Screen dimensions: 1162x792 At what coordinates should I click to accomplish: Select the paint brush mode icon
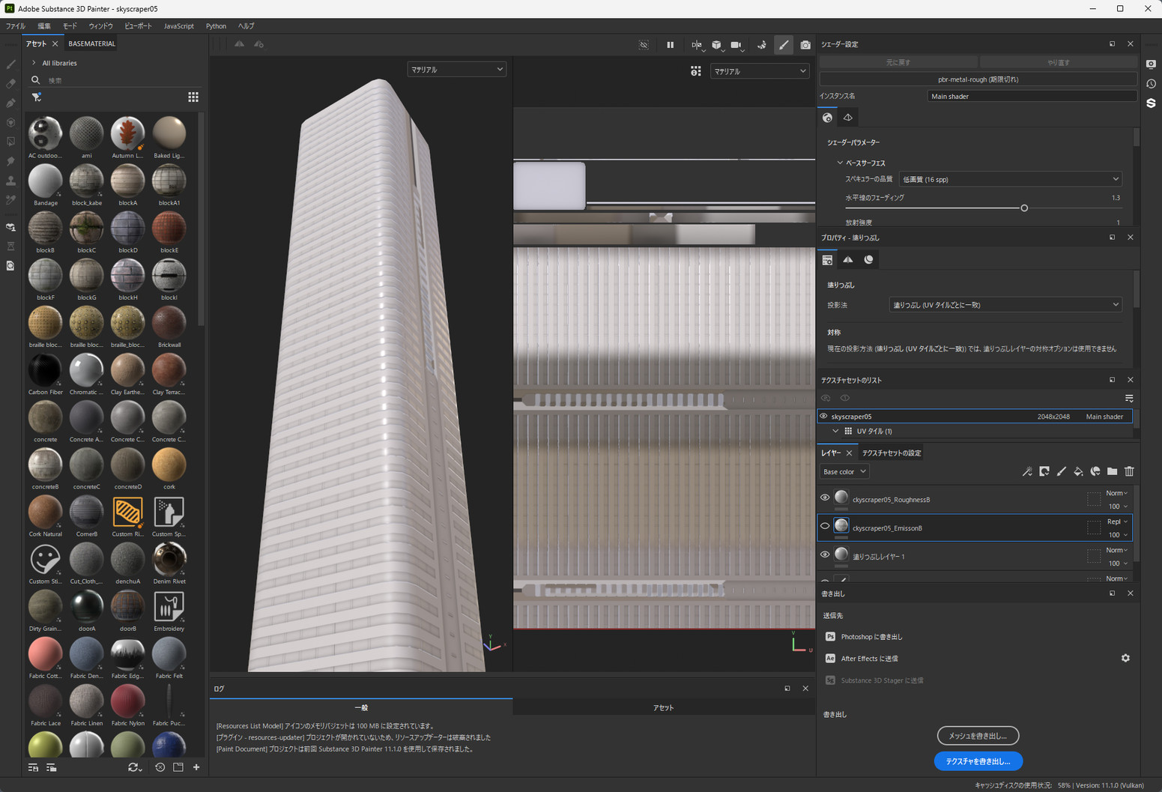point(784,45)
